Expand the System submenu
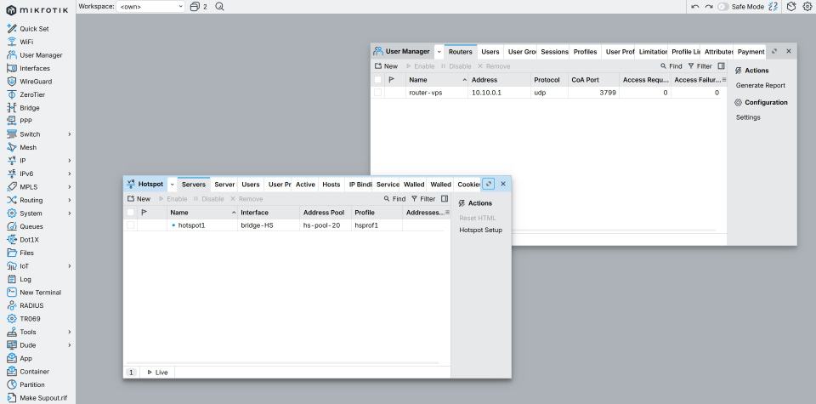This screenshot has height=404, width=816. [x=69, y=213]
